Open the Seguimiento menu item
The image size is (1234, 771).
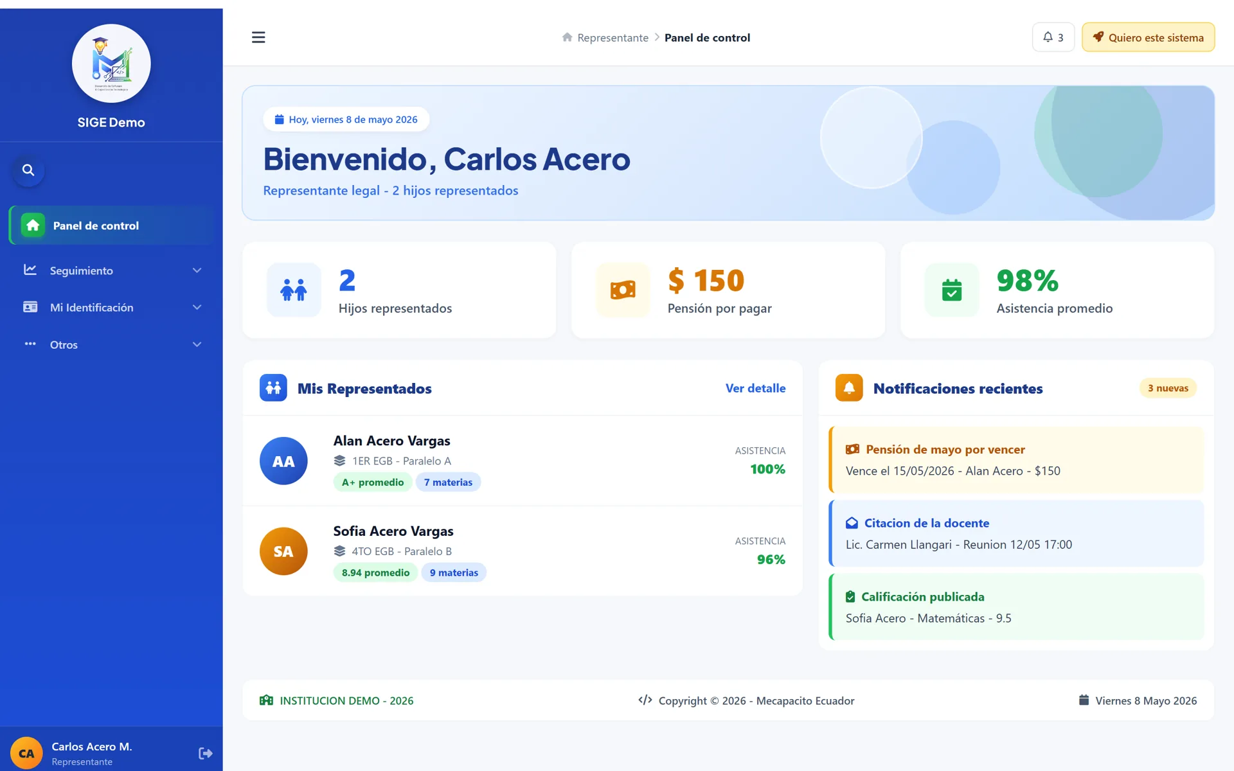111,270
